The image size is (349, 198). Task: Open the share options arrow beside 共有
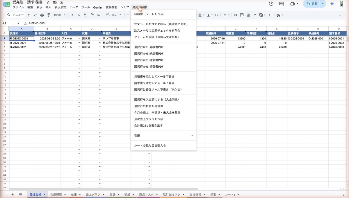[323, 4]
